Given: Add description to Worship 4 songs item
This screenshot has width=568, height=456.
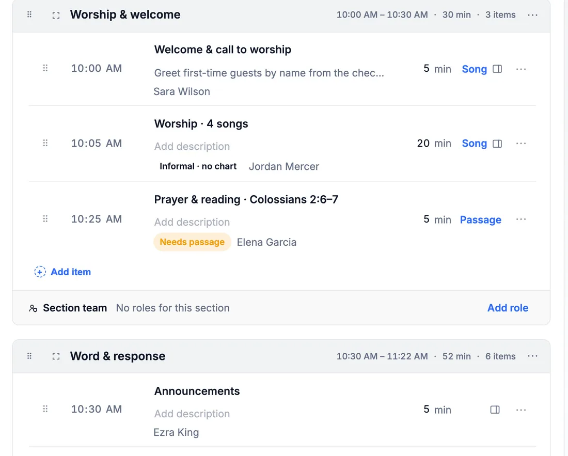Looking at the screenshot, I should point(192,146).
